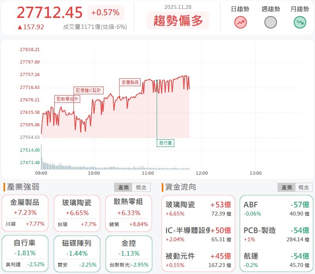Click the 川湖 stock link
This screenshot has height=274, width=315.
pos(13,224)
